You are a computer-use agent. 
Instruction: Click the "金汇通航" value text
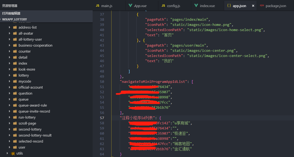pos(182,149)
